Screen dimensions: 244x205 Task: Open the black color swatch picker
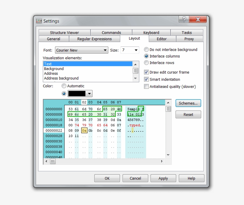pos(90,94)
